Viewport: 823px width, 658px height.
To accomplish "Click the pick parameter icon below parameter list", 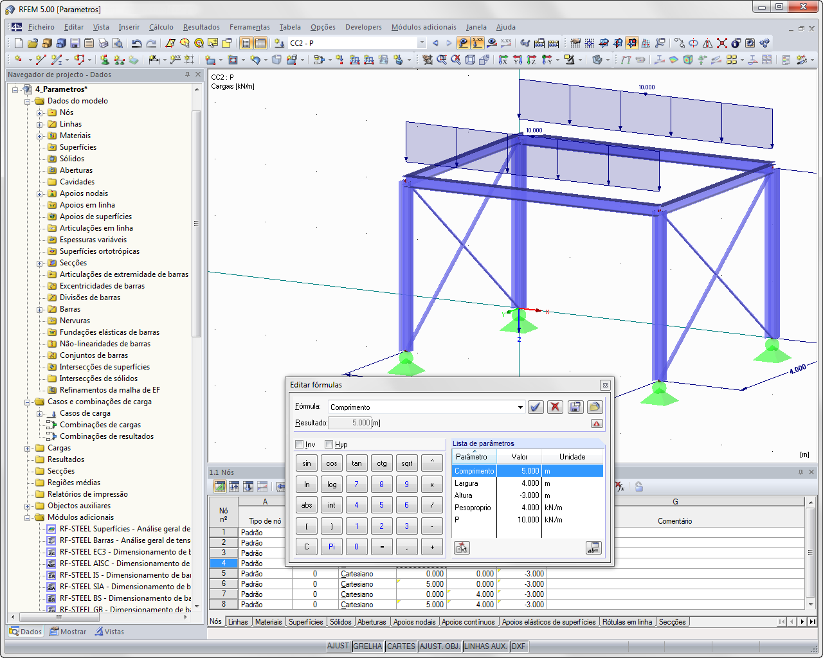I will click(462, 547).
